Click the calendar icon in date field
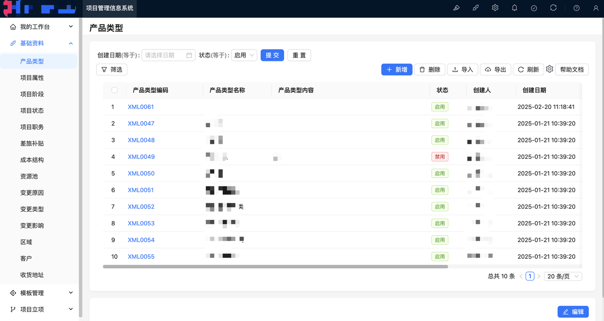Viewport: 604px width, 321px height. coord(189,55)
